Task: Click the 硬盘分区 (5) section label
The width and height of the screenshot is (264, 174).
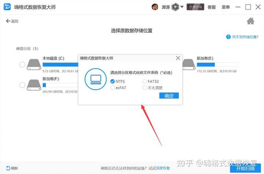Action: (x=27, y=49)
